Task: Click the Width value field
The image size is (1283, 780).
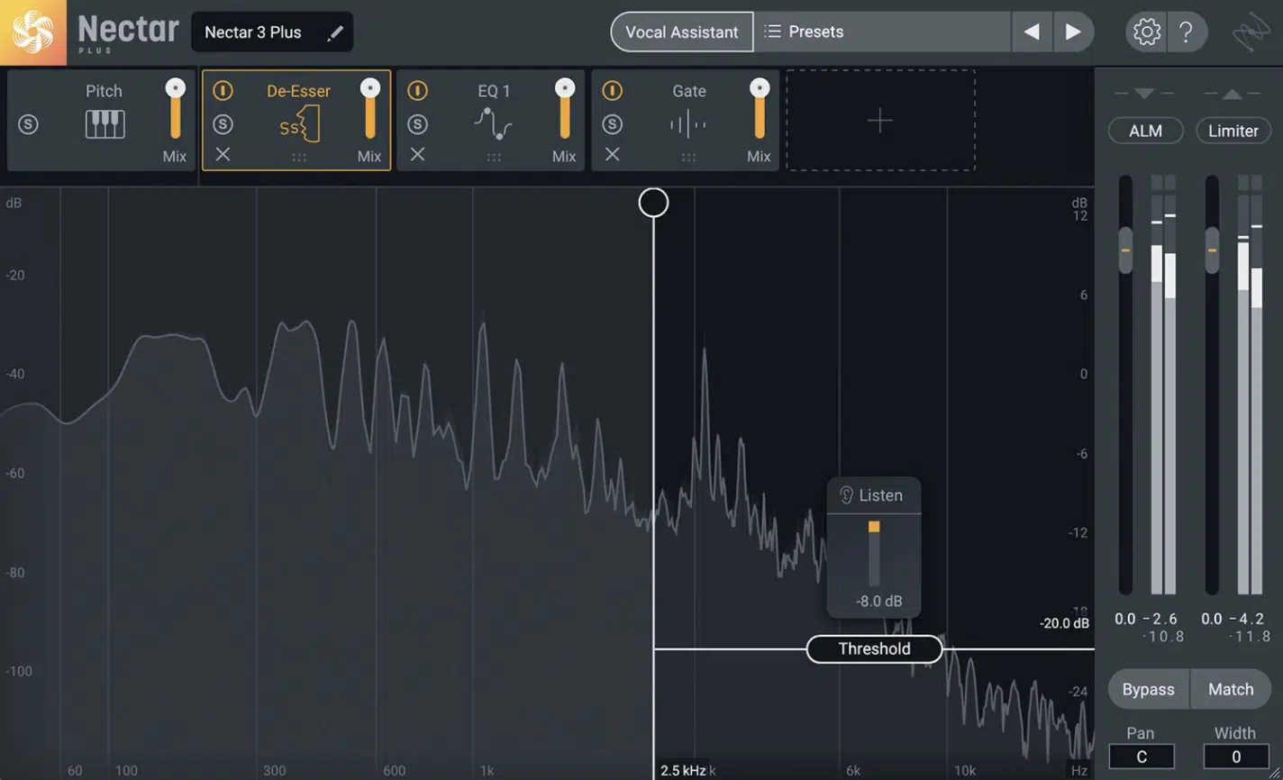Action: tap(1234, 757)
